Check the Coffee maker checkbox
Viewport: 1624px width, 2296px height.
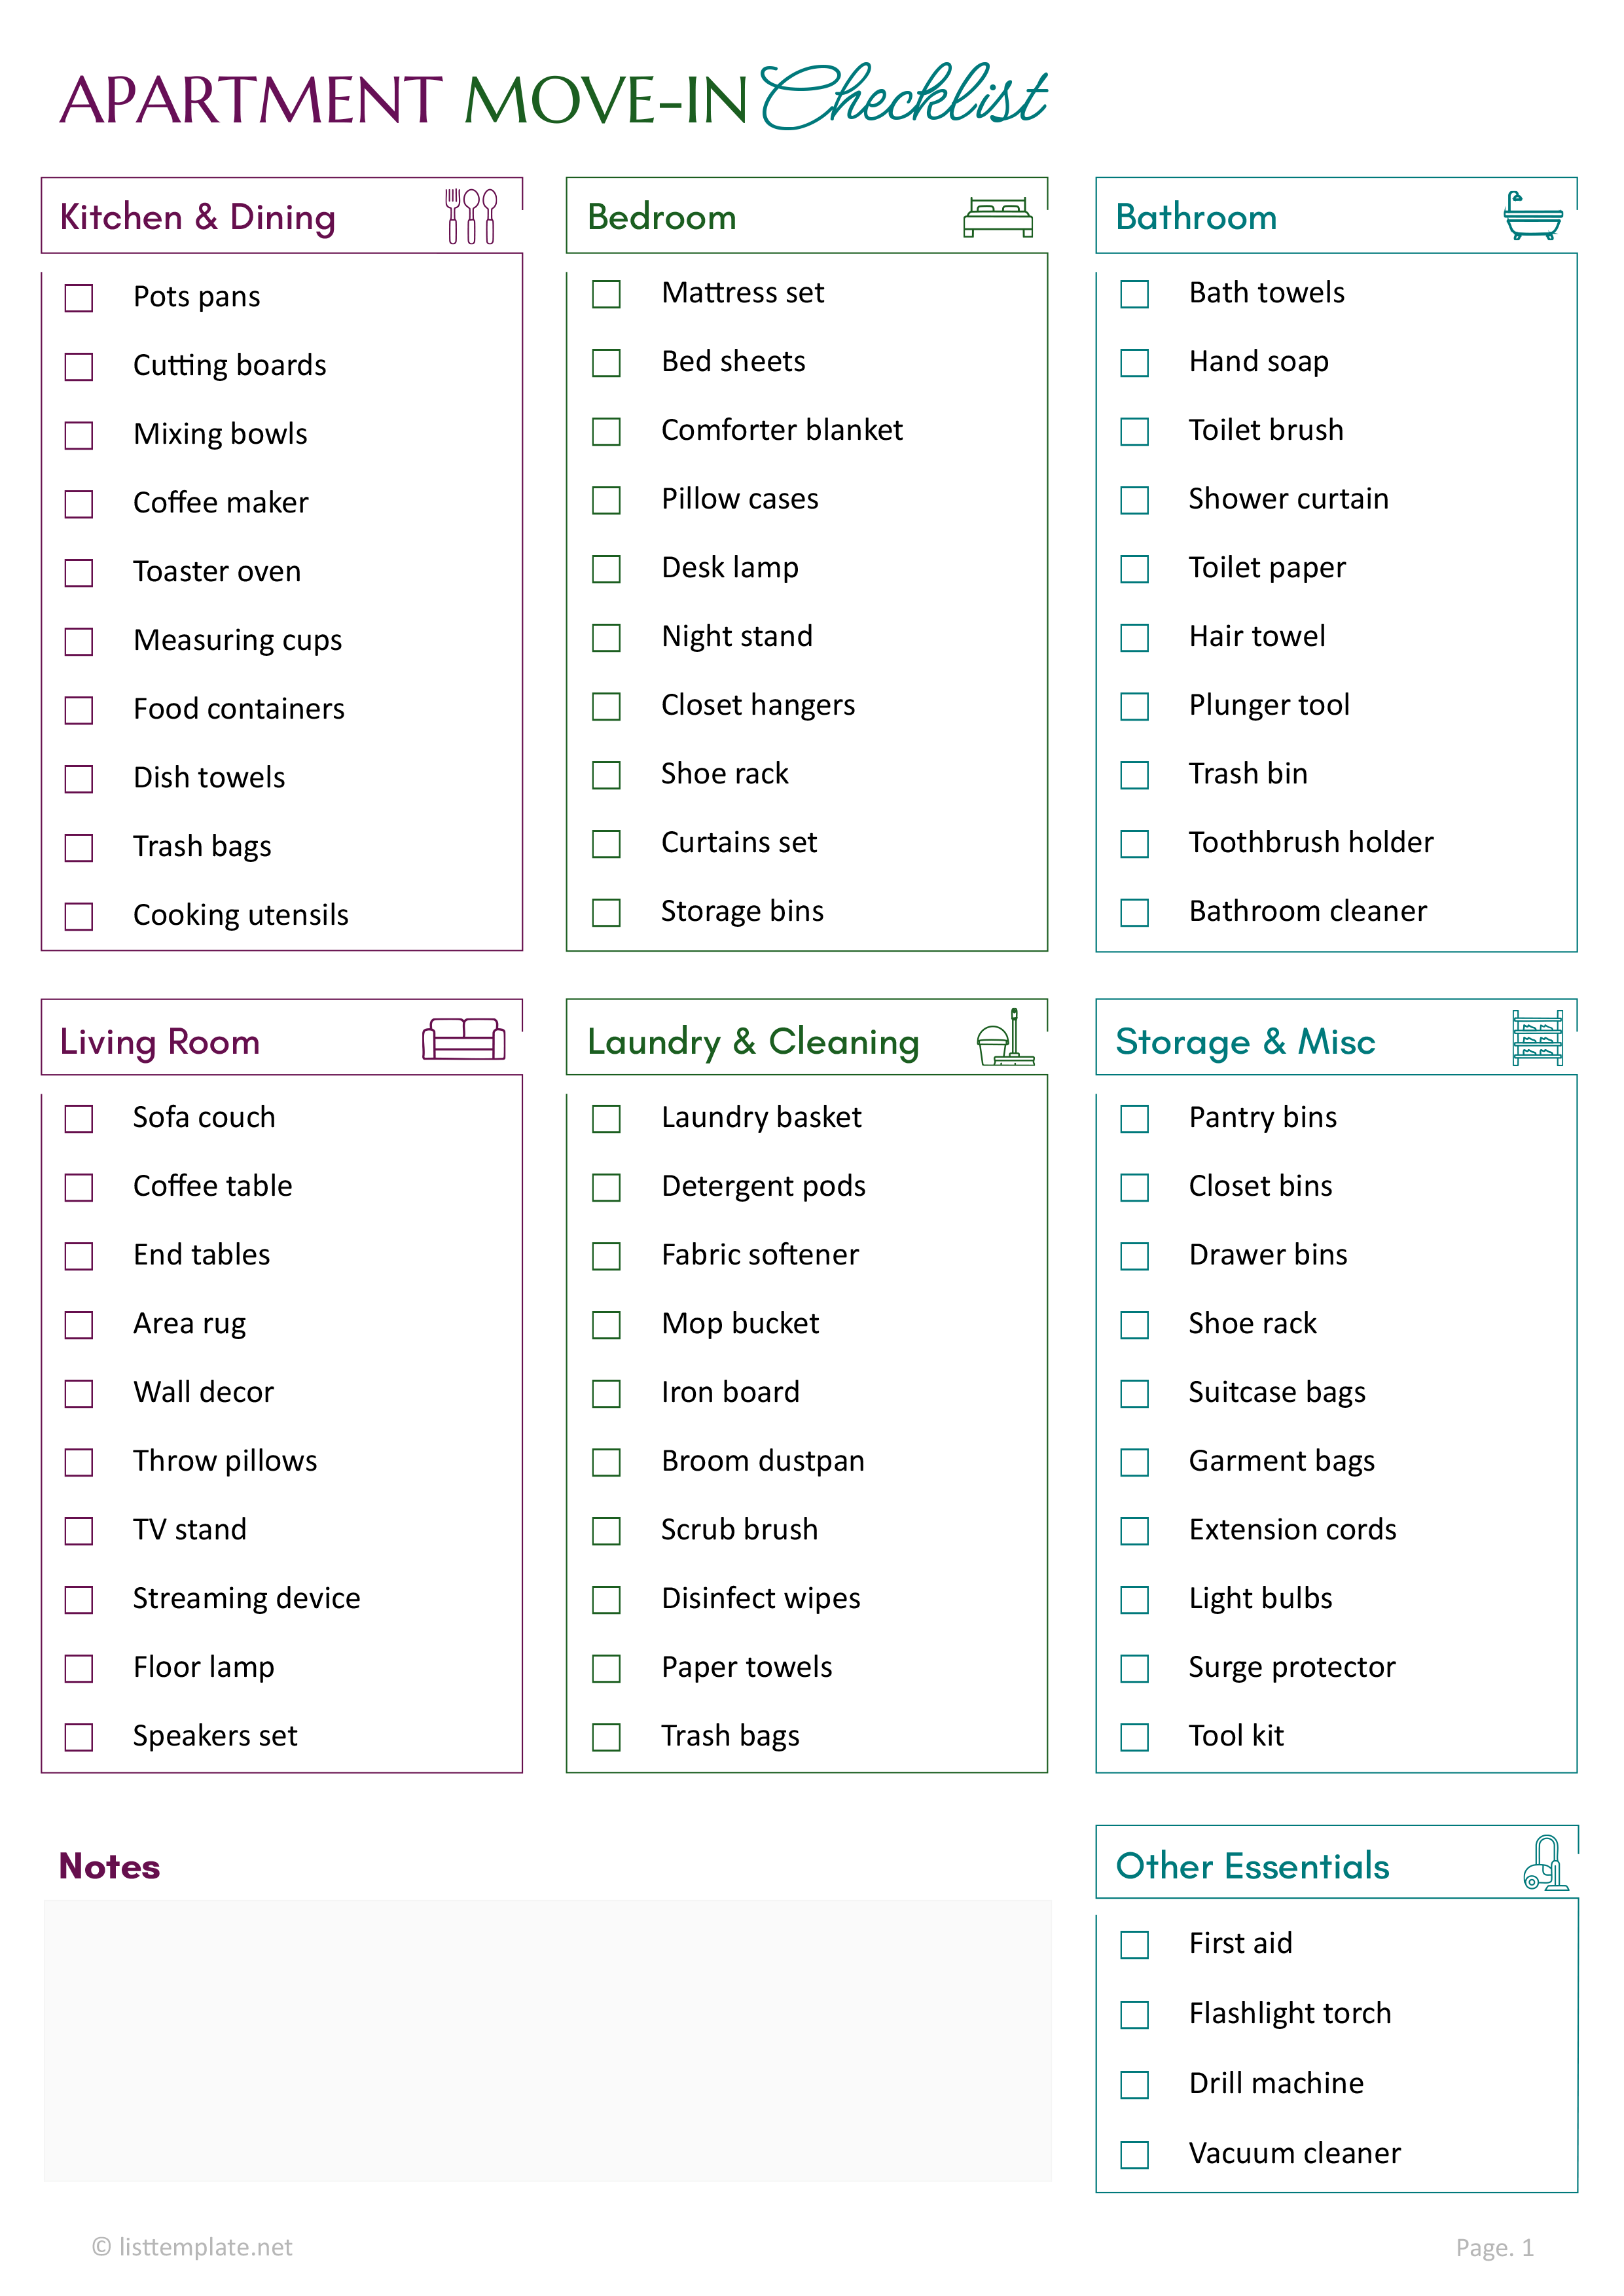click(x=79, y=504)
